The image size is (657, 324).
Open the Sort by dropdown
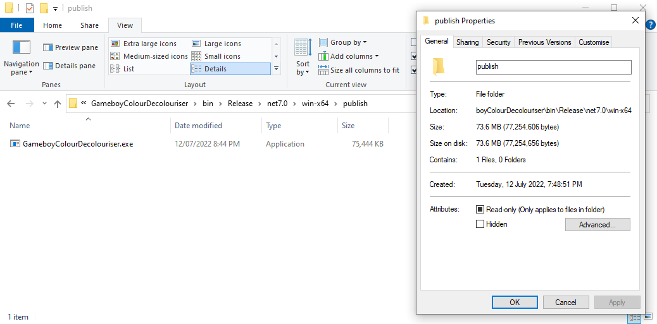tap(303, 57)
